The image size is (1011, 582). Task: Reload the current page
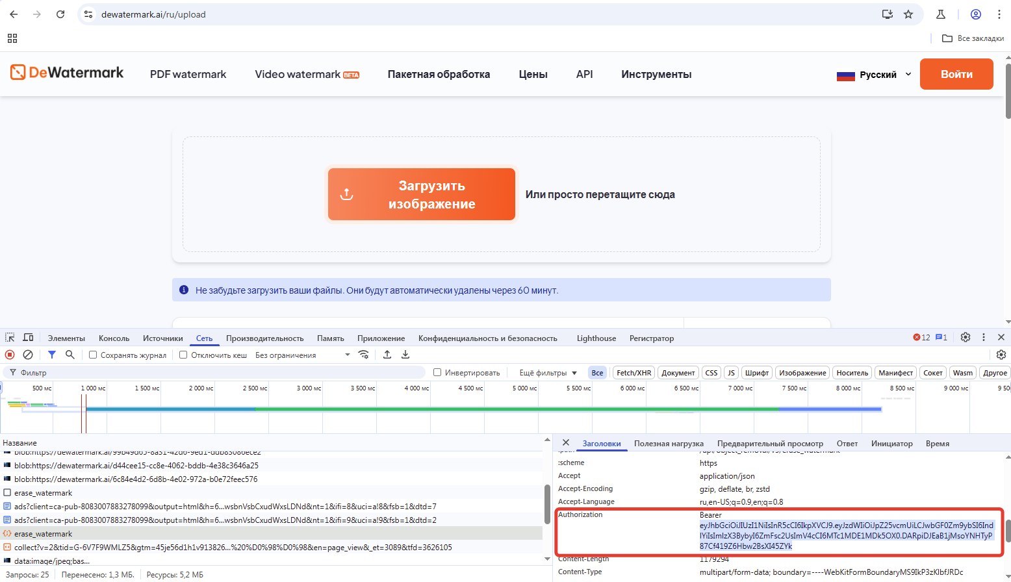click(60, 14)
